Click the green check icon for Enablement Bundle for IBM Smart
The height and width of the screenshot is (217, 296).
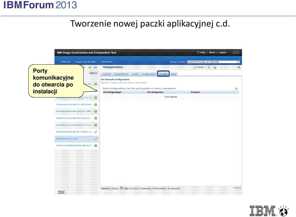[96, 105]
